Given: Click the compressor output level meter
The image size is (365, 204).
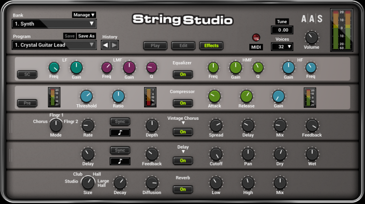Looking at the screenshot, I should 310,98.
